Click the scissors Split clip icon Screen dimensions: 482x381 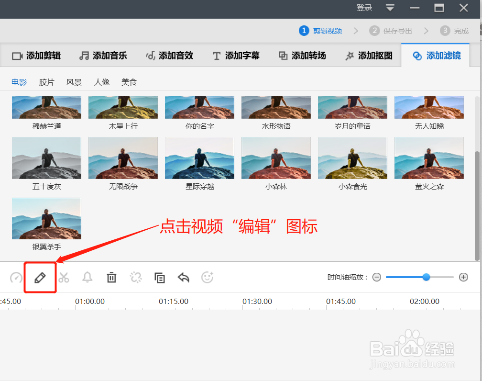(x=64, y=277)
